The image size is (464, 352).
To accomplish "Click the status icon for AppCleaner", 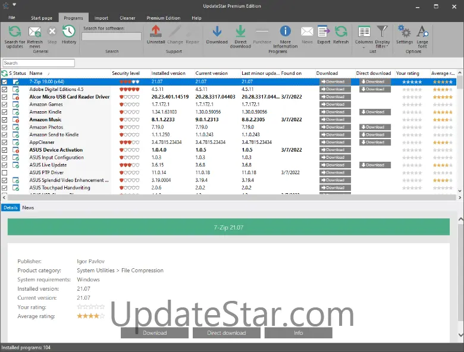I will [x=16, y=142].
